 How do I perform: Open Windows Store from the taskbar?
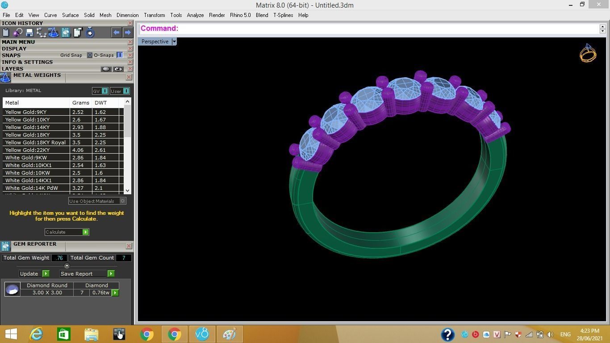coord(63,334)
